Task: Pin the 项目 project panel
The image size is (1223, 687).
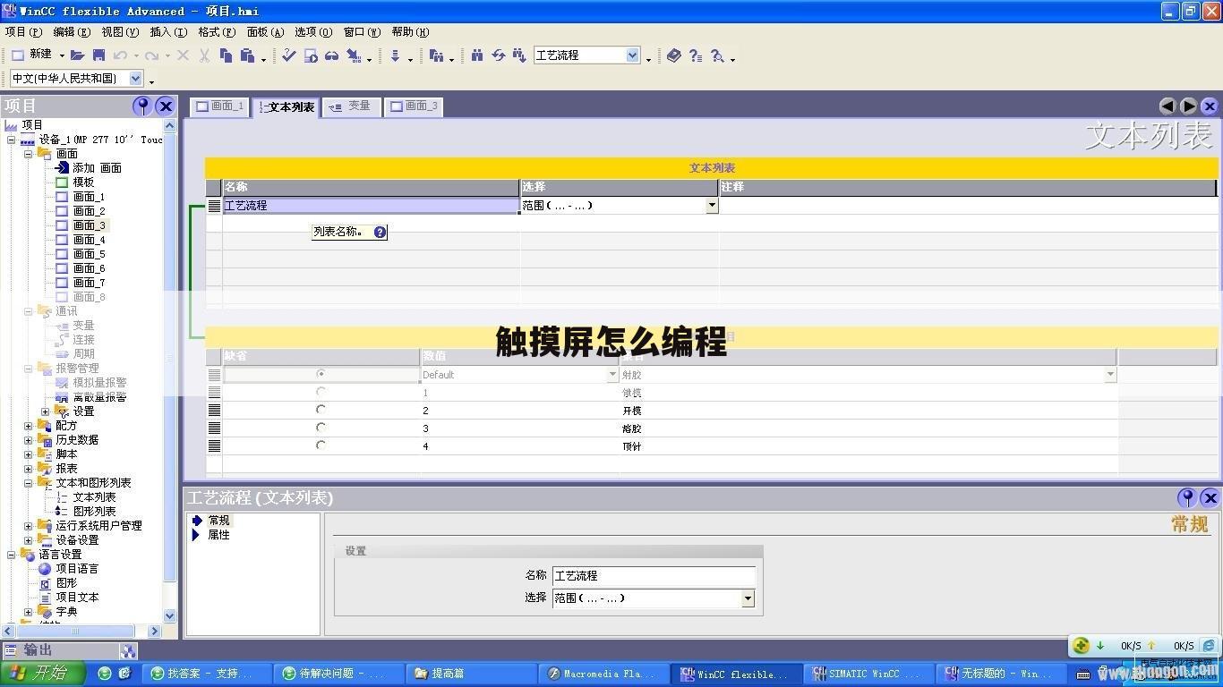Action: click(141, 106)
